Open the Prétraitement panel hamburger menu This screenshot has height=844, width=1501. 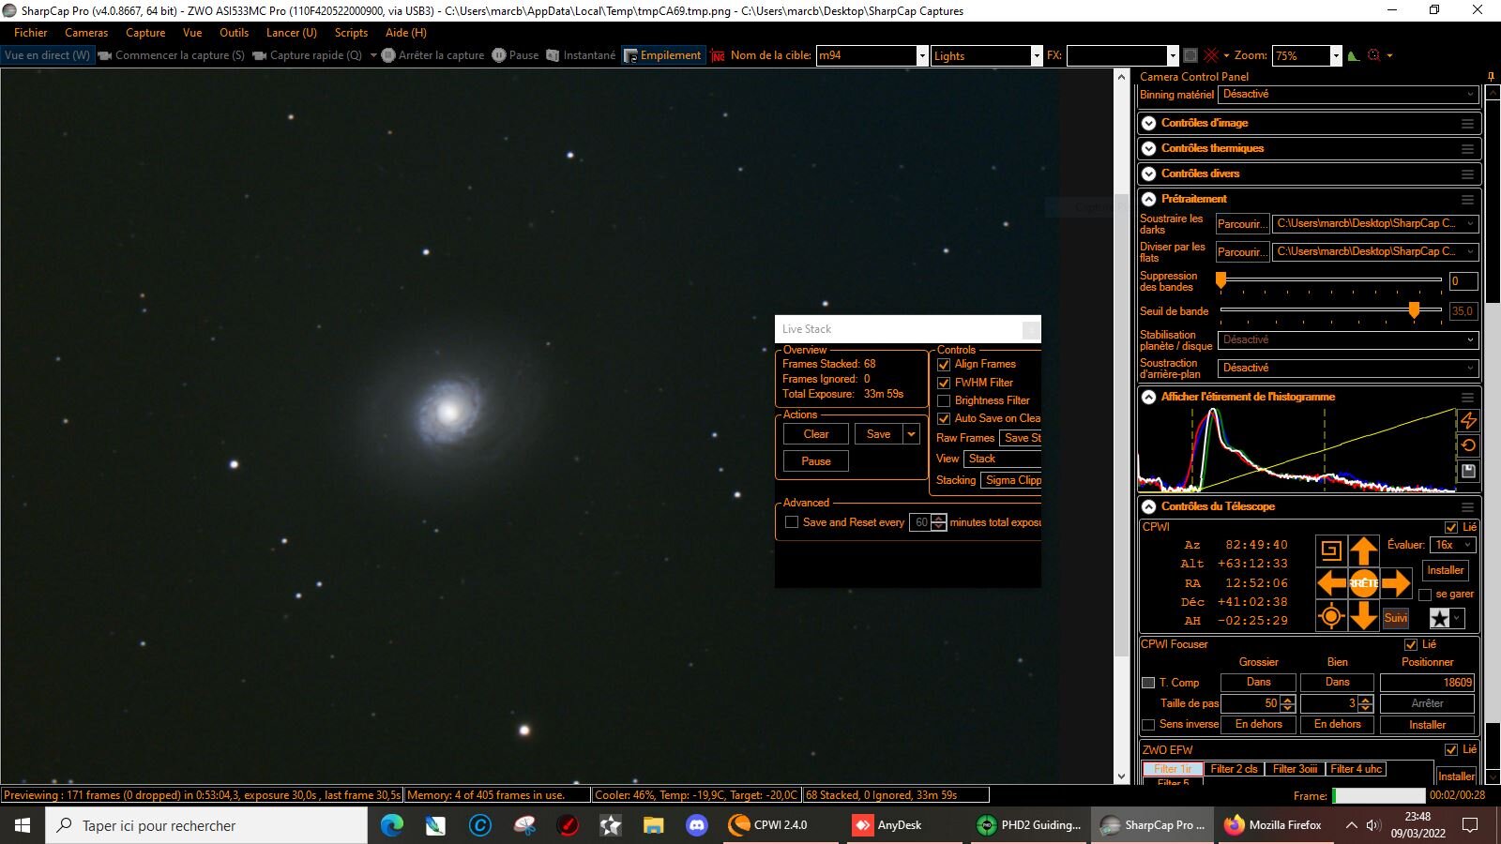pyautogui.click(x=1467, y=200)
